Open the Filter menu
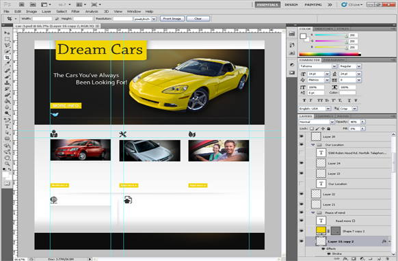The width and height of the screenshot is (398, 261). click(x=75, y=12)
